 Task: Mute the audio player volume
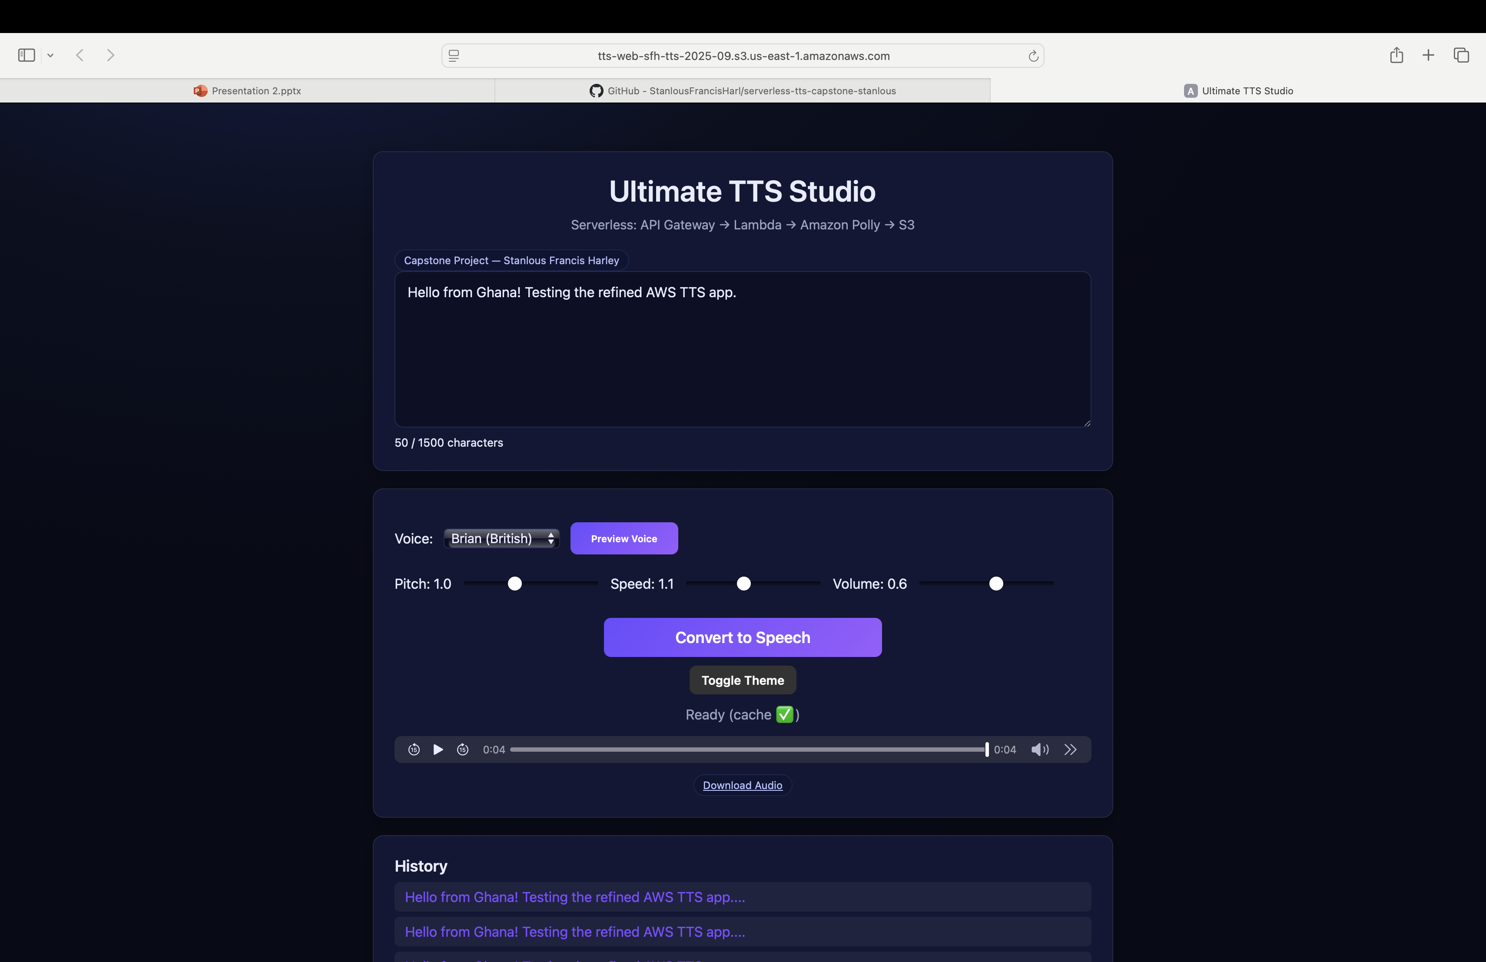tap(1040, 750)
